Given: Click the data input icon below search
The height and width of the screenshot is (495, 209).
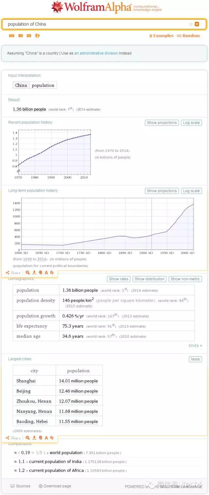Looking at the screenshot, I should click(x=29, y=36).
